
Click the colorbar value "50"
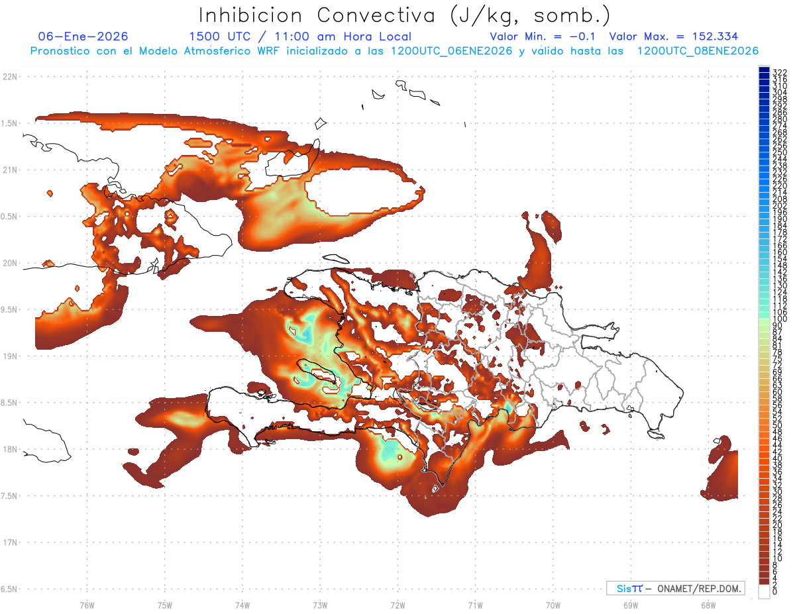[x=778, y=425]
